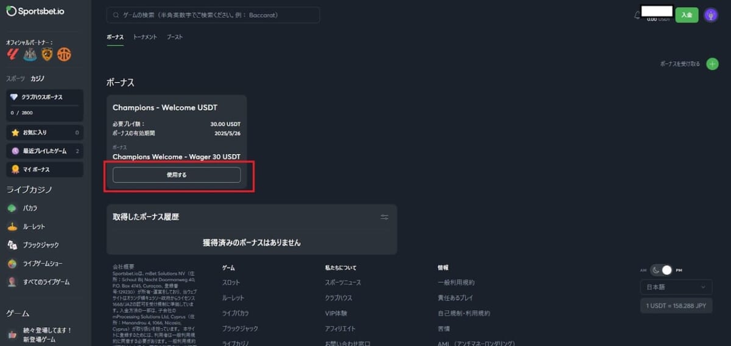Switch to the ブースト tab
This screenshot has height=346, width=731.
tap(175, 37)
